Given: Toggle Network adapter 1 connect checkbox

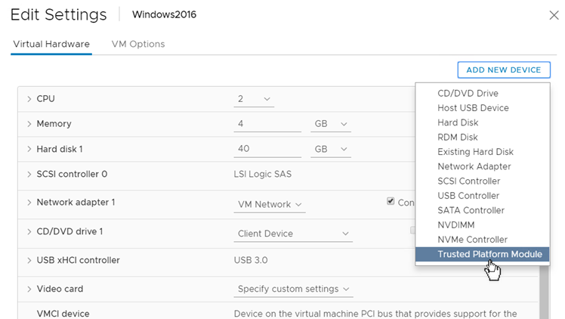Looking at the screenshot, I should tap(391, 202).
